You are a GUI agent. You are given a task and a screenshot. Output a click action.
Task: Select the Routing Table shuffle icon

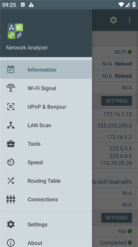pyautogui.click(x=11, y=181)
